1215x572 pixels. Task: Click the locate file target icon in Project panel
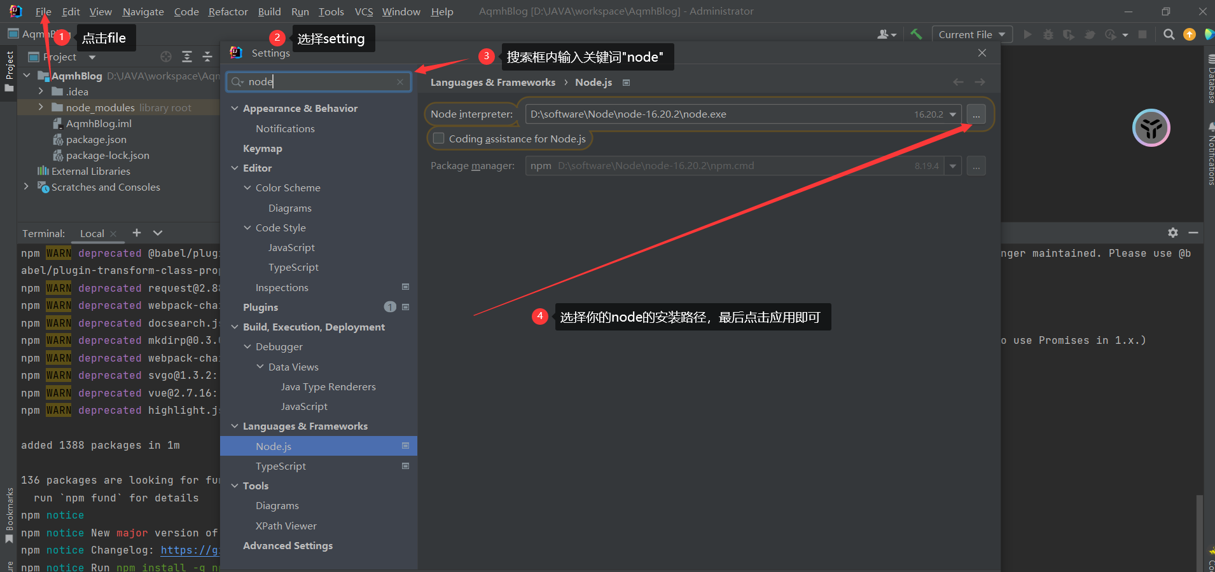[166, 57]
